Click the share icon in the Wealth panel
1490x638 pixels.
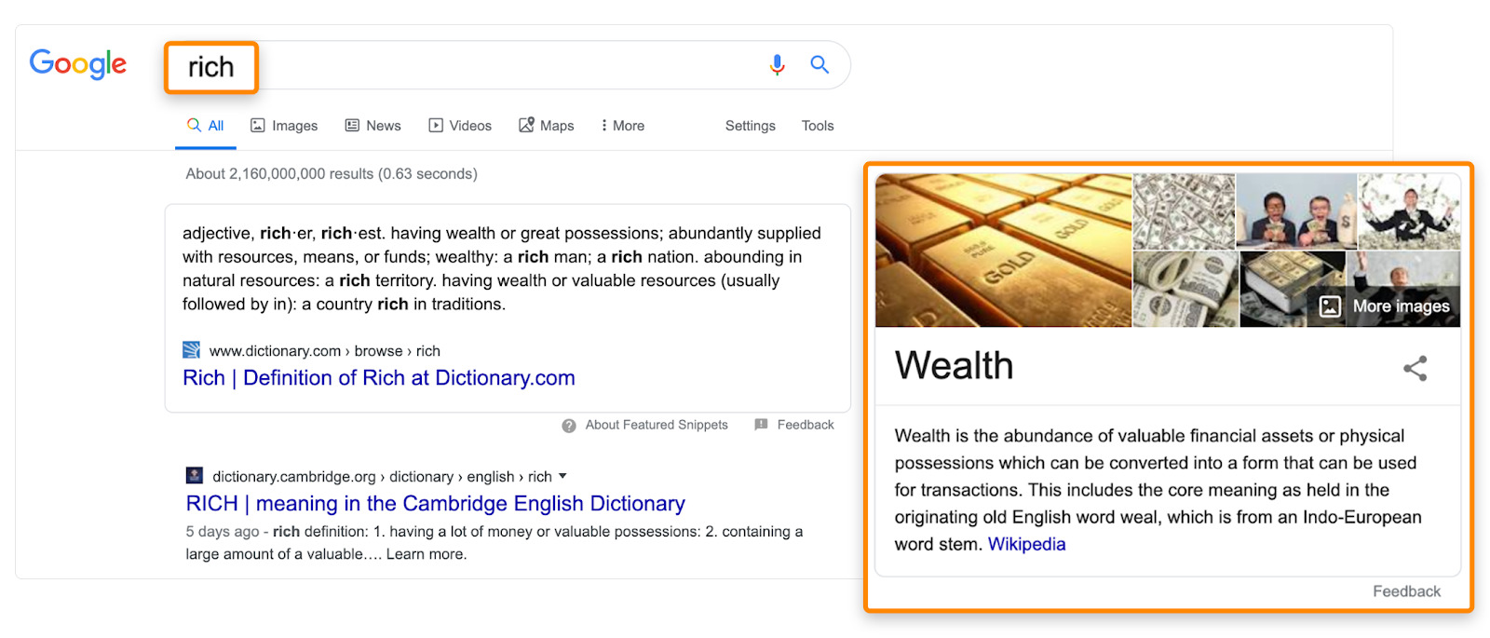point(1415,368)
